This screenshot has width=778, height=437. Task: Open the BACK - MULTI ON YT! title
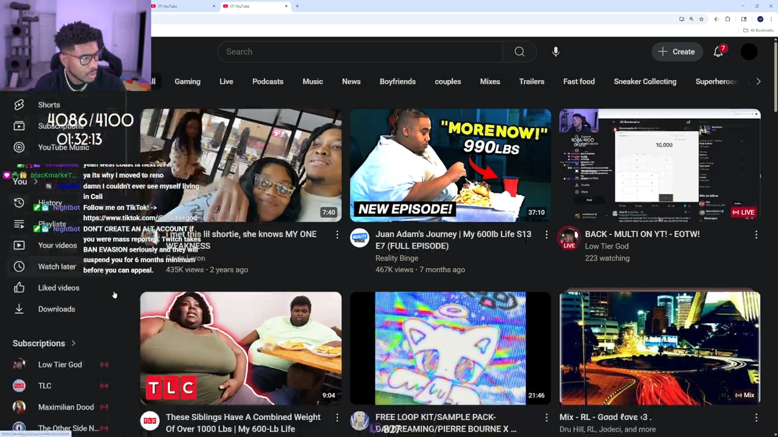(642, 234)
